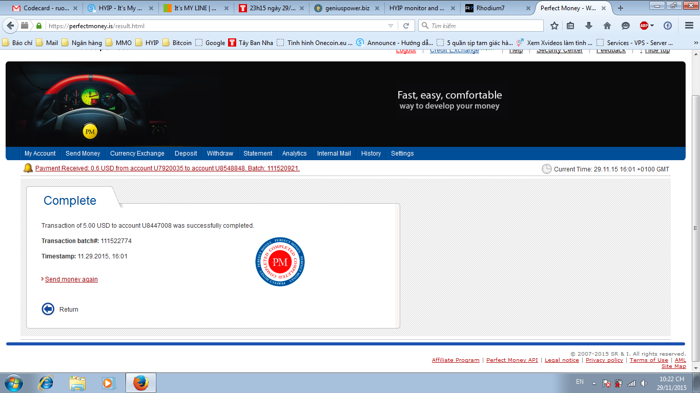Click the PM Completed round stamp
This screenshot has height=393, width=700.
[x=280, y=262]
